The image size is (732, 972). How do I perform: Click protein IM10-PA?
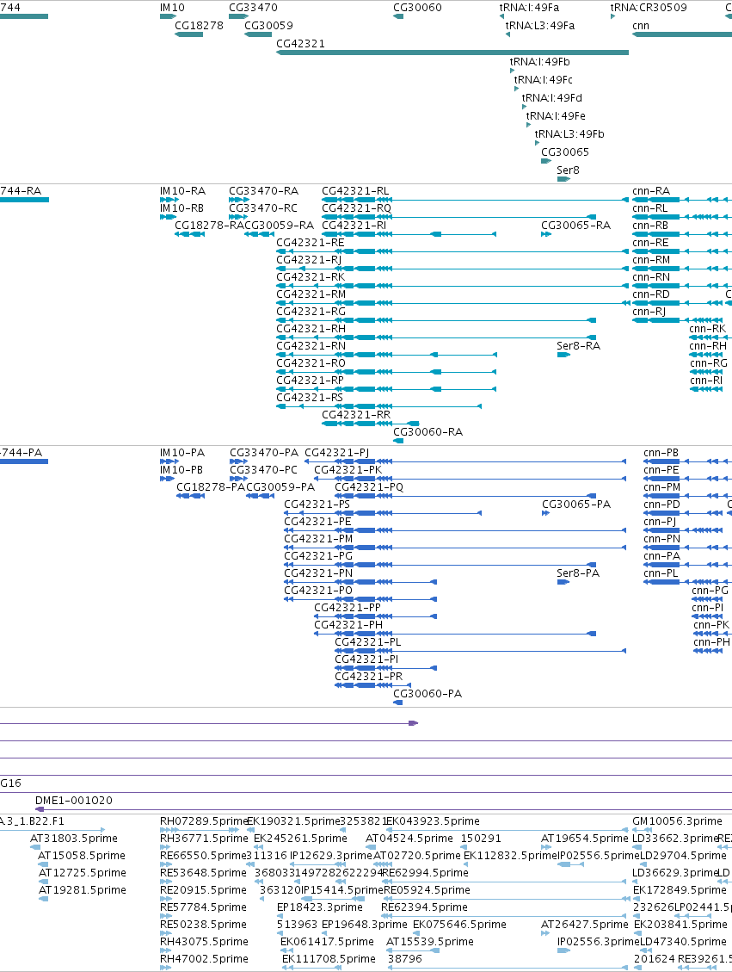tap(182, 453)
